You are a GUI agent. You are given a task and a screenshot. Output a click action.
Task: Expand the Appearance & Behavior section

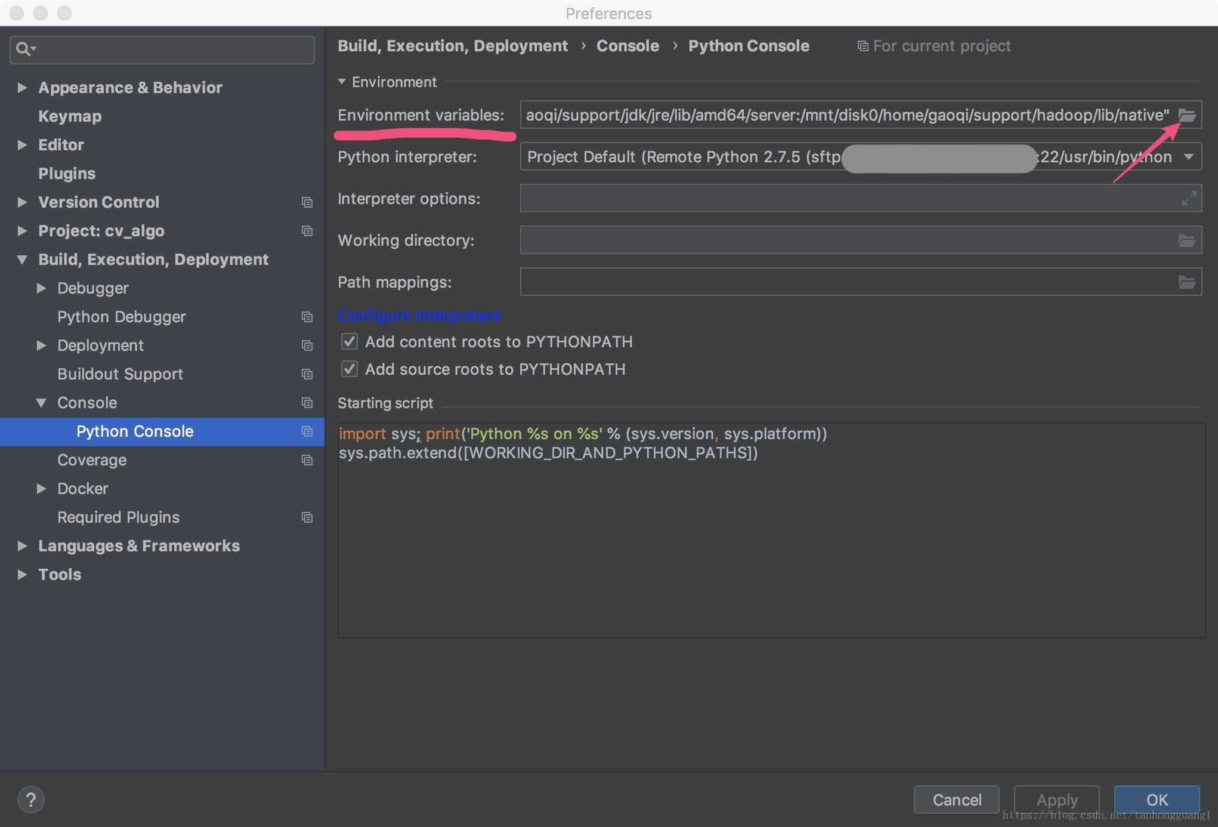pyautogui.click(x=22, y=88)
